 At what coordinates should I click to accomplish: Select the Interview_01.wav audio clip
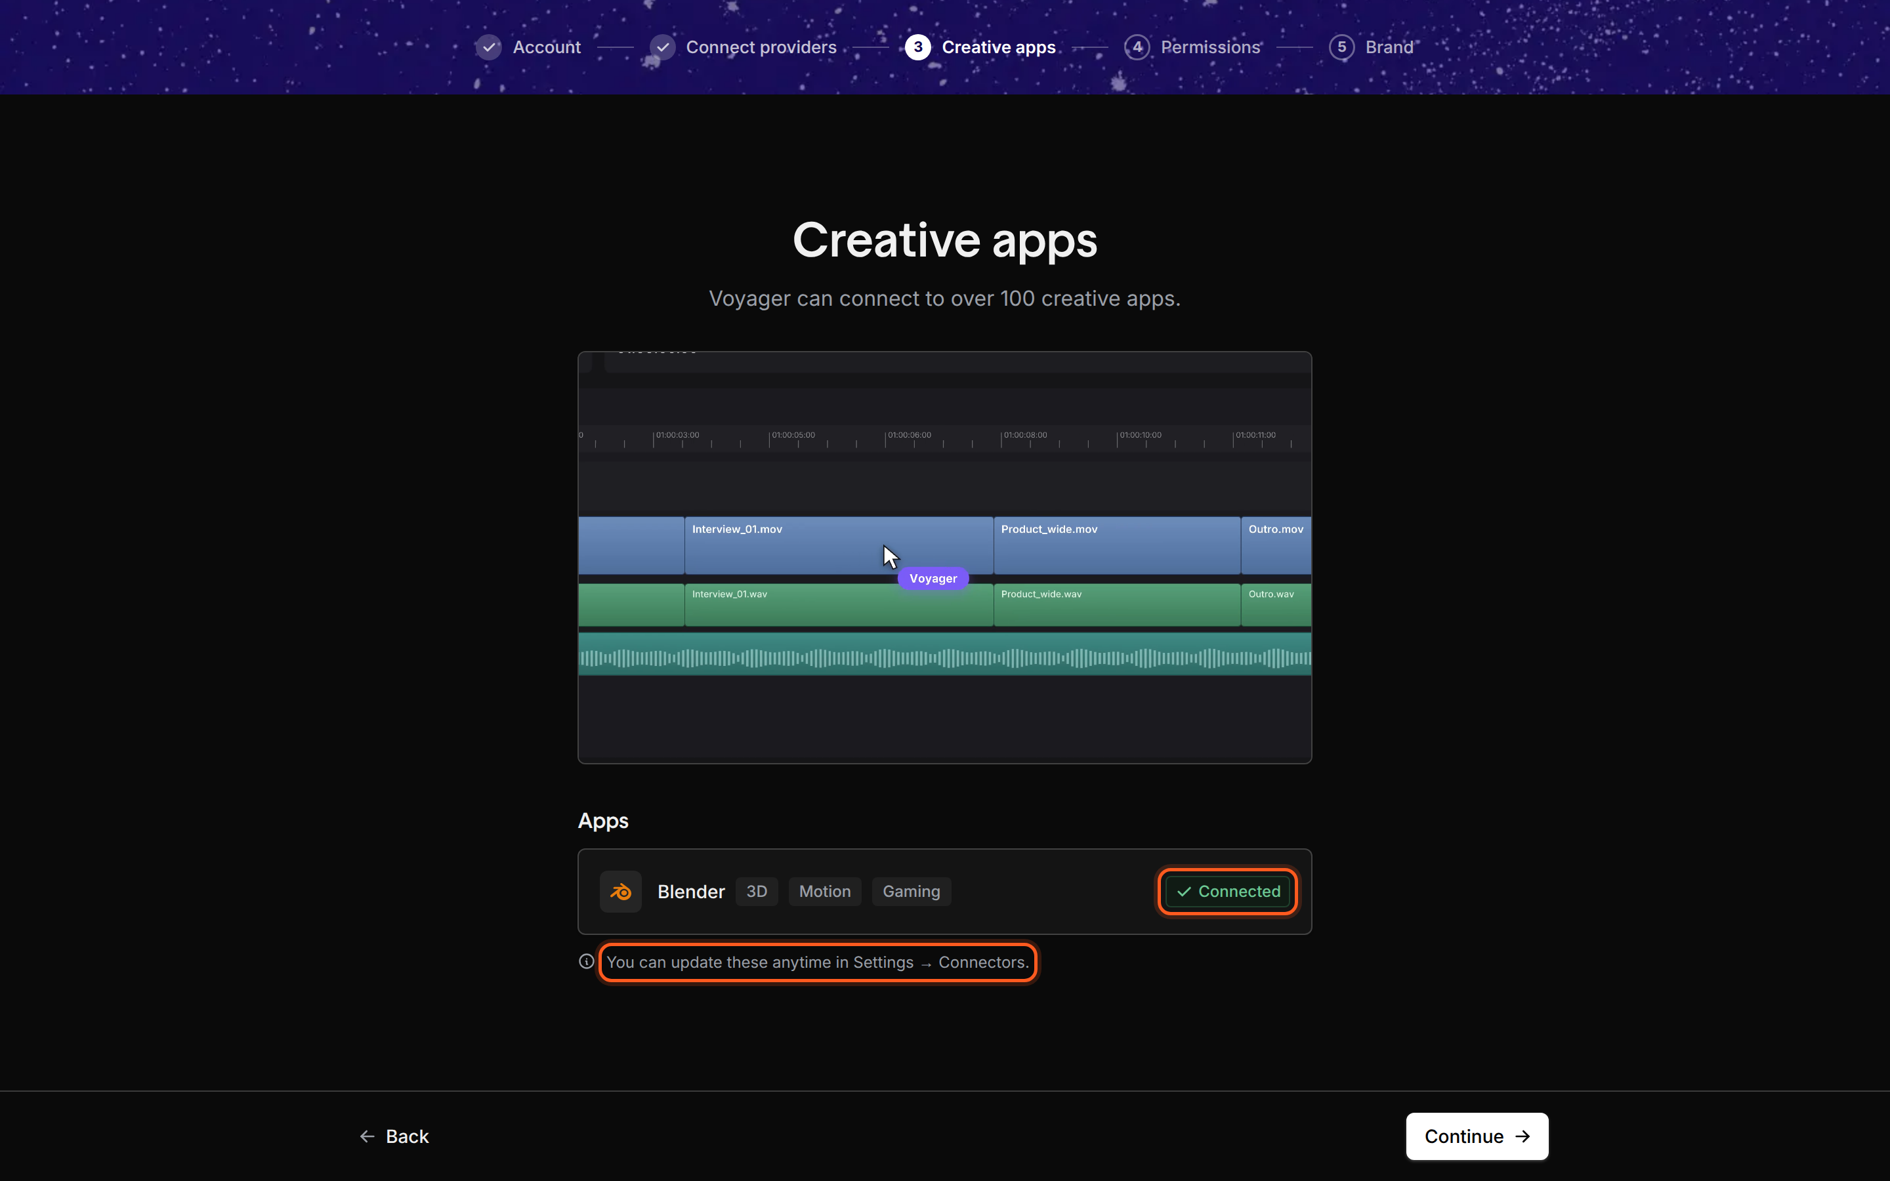(x=839, y=604)
